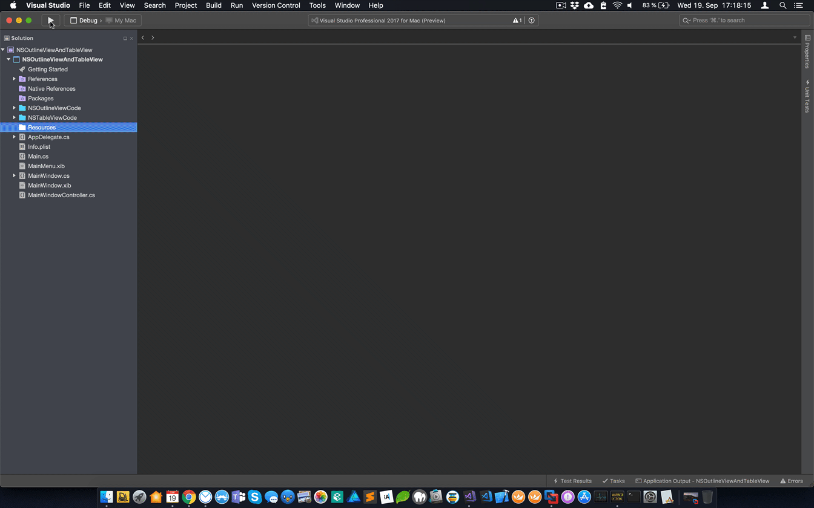Open the Application Output pad

pos(702,481)
